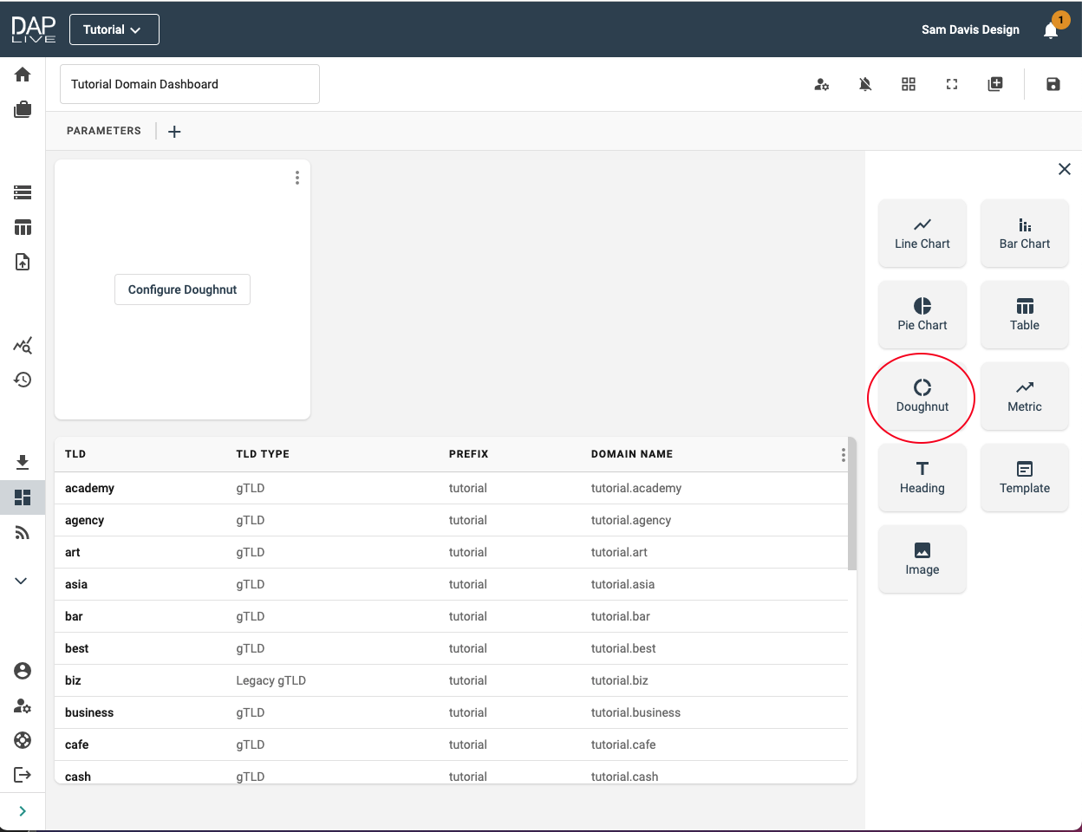Select the Pie Chart widget
This screenshot has width=1082, height=832.
click(x=922, y=315)
